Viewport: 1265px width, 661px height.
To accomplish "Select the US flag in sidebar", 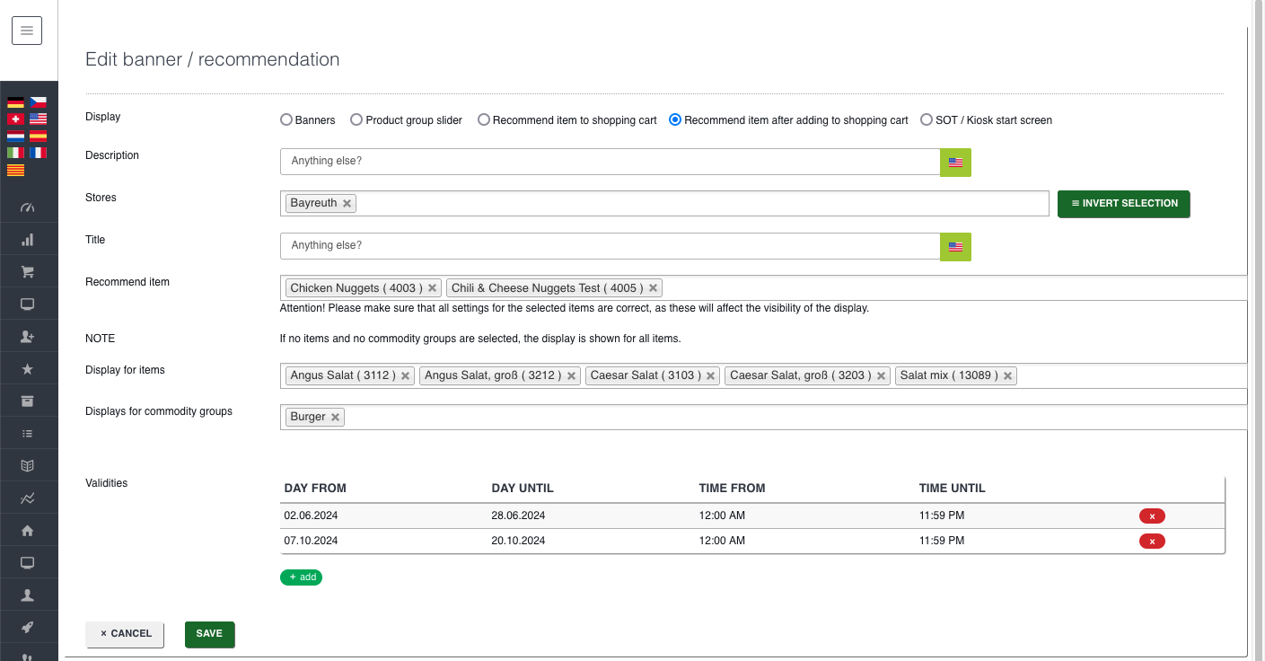I will click(38, 119).
